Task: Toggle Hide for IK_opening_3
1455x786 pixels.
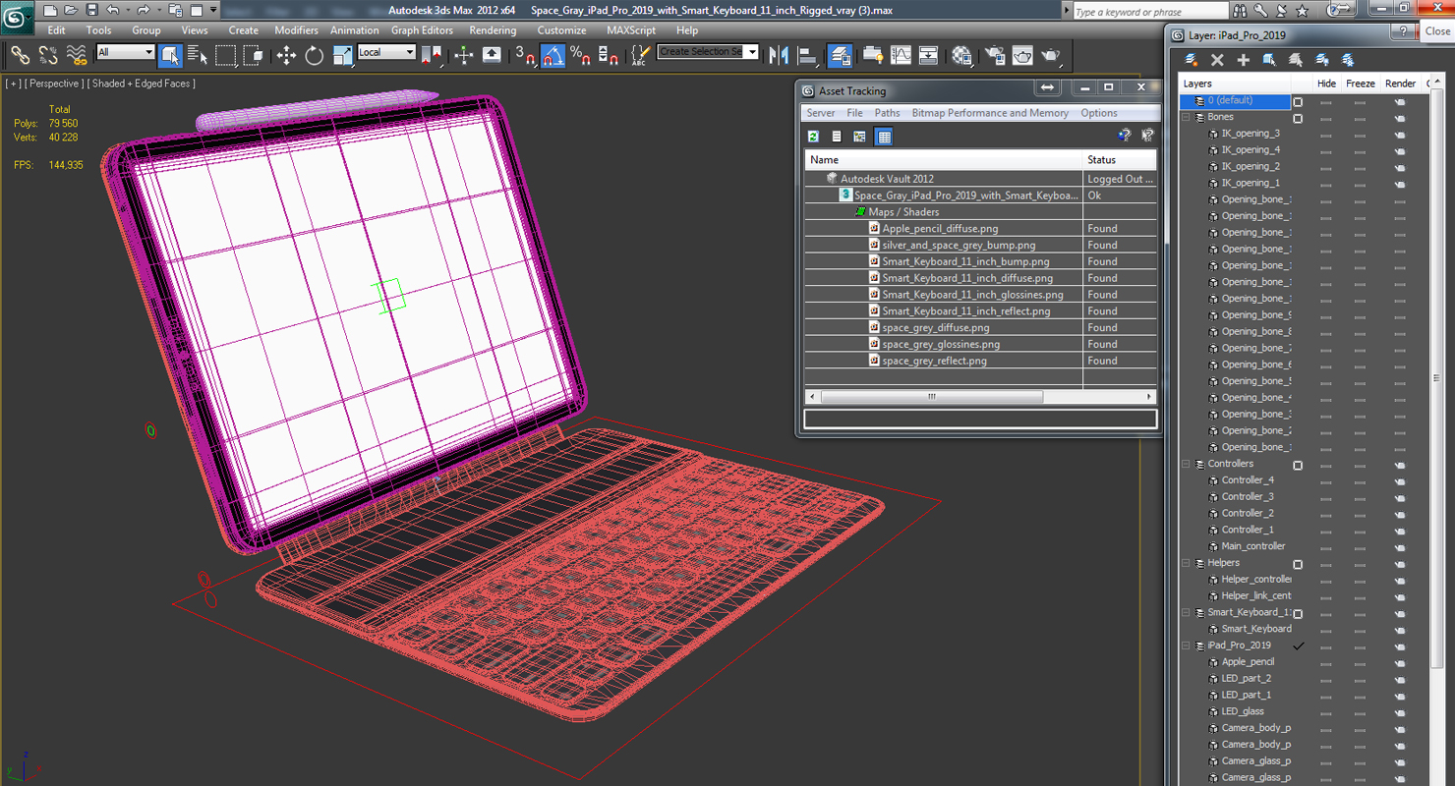Action: 1326,135
